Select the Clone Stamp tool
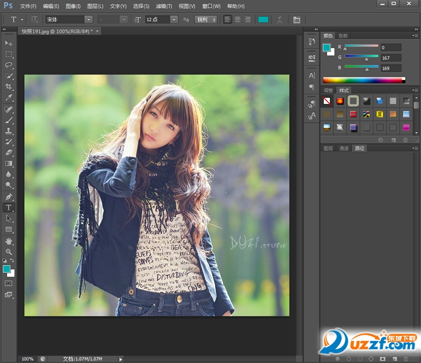 pos(9,131)
